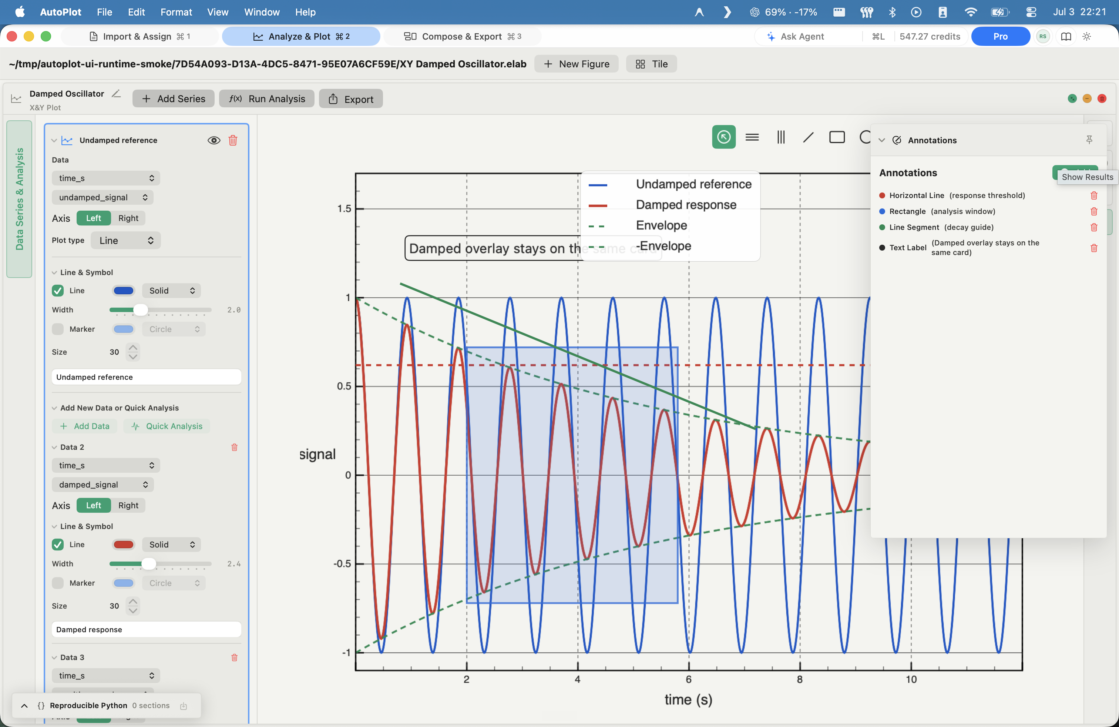Image resolution: width=1119 pixels, height=727 pixels.
Task: Open the documentation book icon
Action: [x=1066, y=36]
